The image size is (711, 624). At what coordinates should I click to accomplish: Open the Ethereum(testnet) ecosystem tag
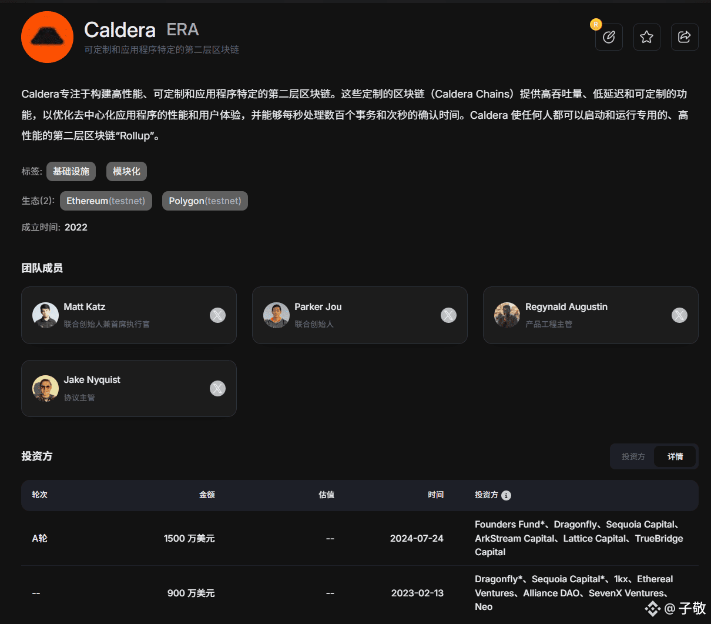106,201
